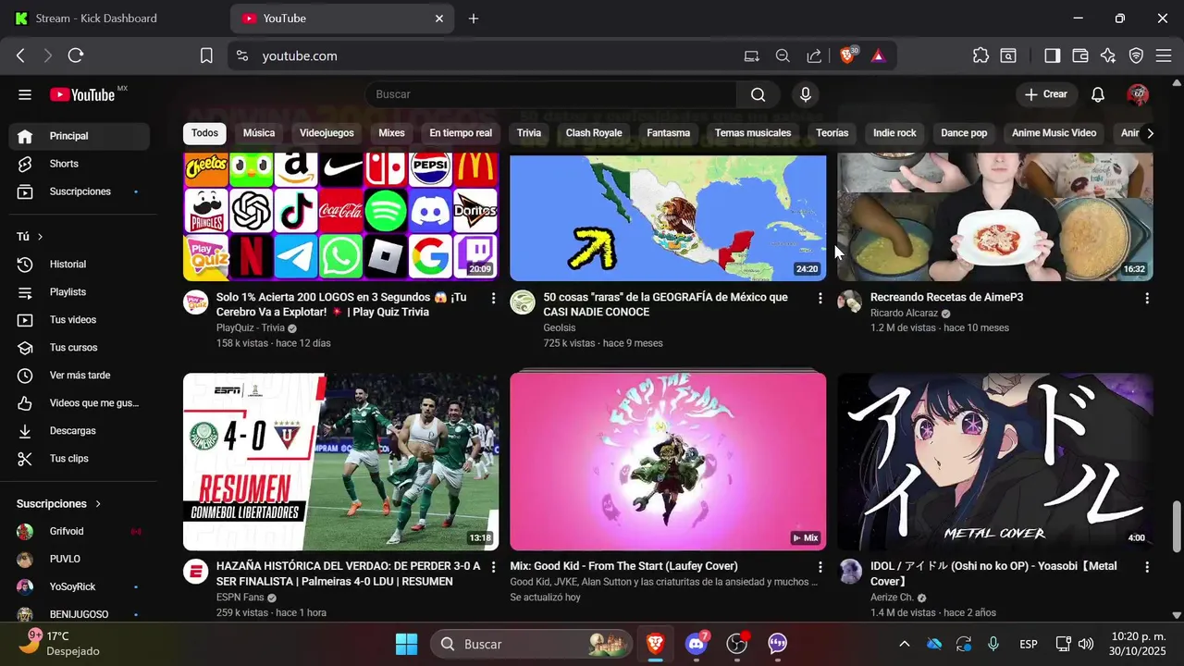1184x666 pixels.
Task: Open options menu for Geolsis geography video
Action: click(820, 298)
